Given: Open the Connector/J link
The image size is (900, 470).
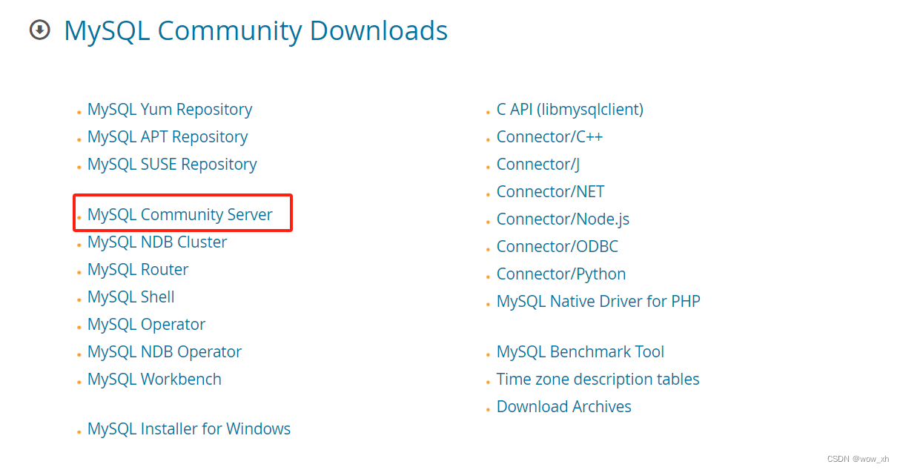Looking at the screenshot, I should point(538,165).
